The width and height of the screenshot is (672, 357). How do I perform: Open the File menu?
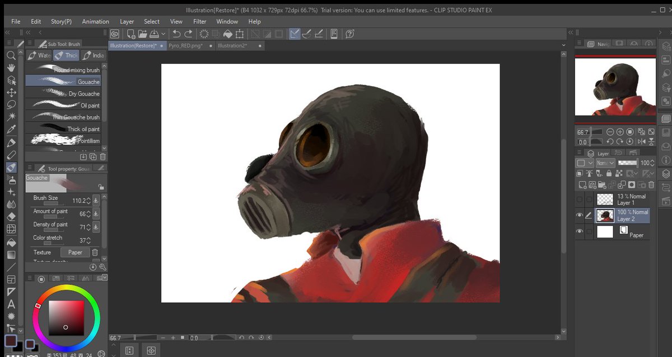16,21
